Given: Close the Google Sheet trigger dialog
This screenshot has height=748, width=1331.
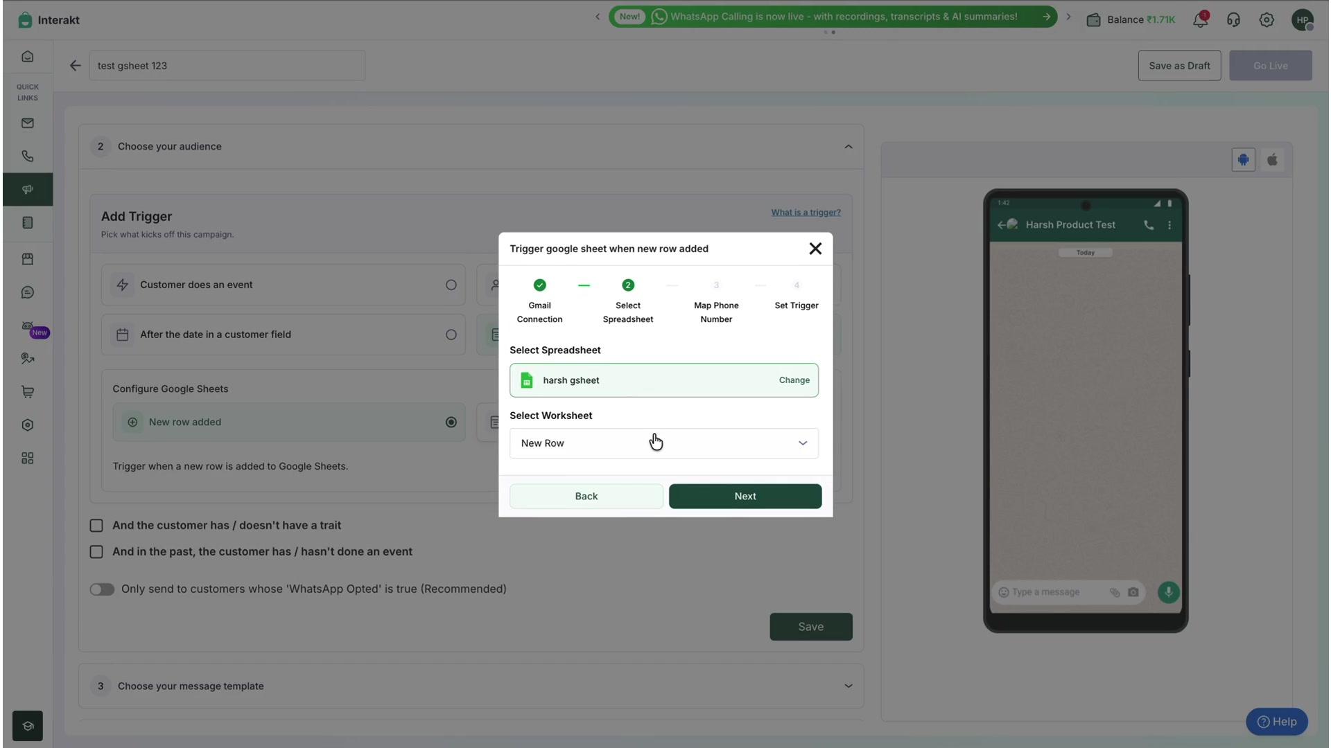Looking at the screenshot, I should click(x=815, y=249).
